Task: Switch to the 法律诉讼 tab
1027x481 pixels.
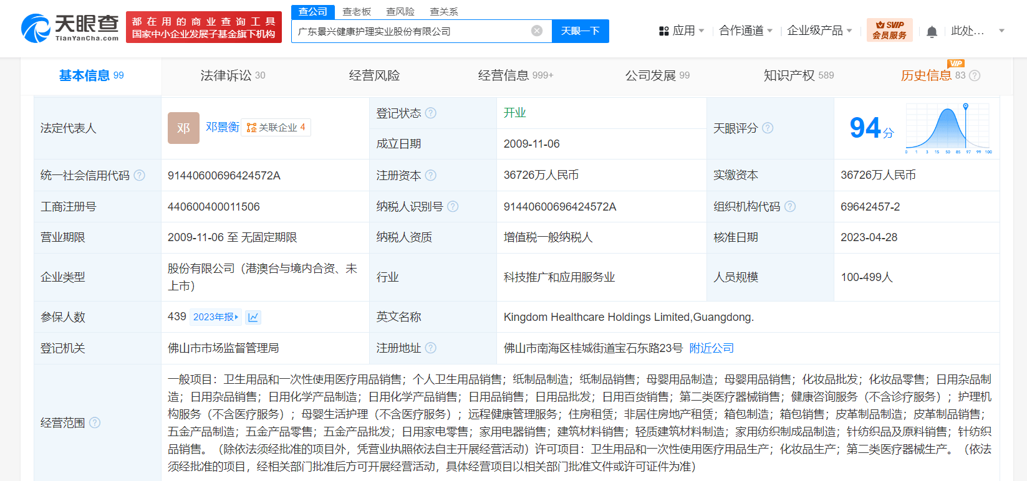Action: (233, 75)
